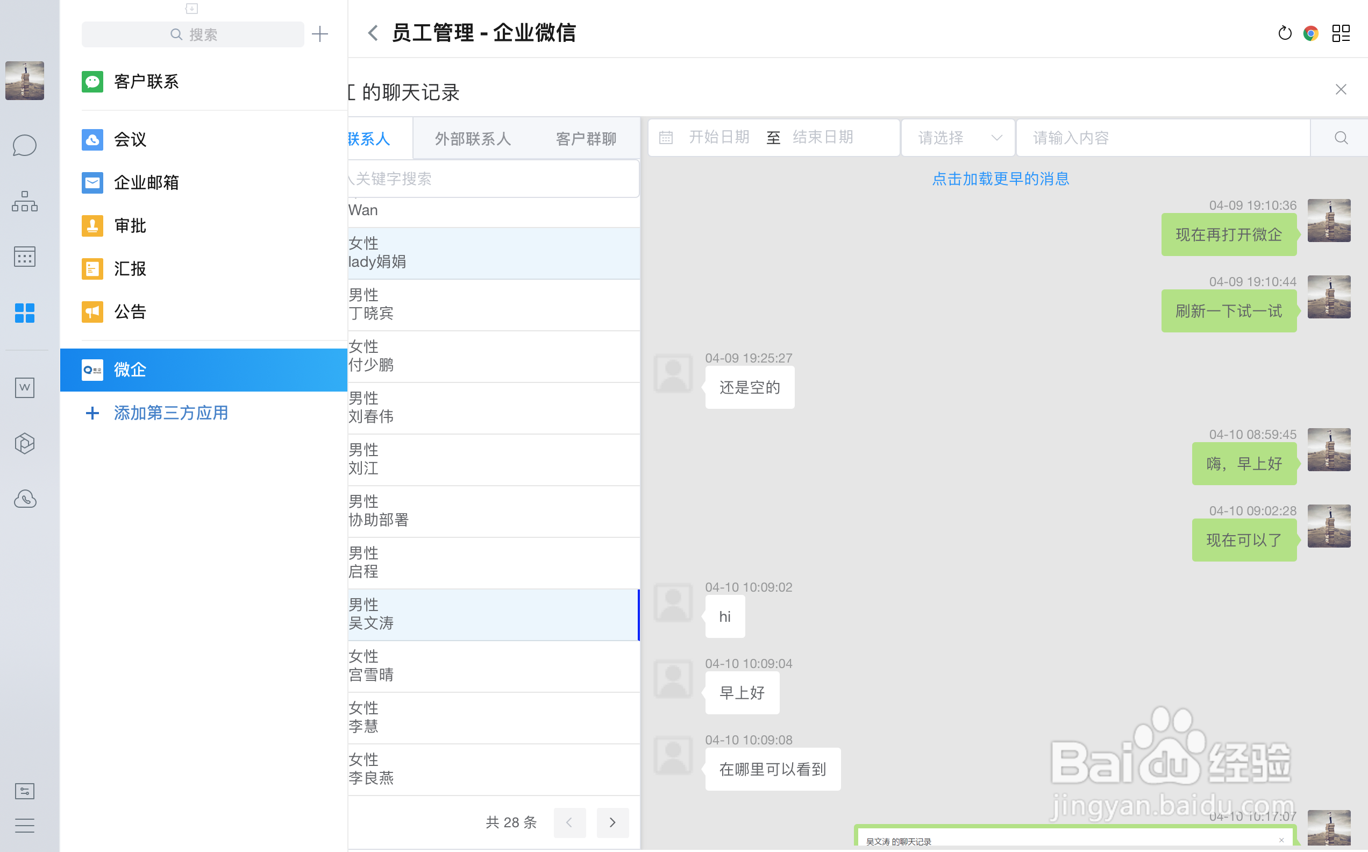The height and width of the screenshot is (852, 1368).
Task: Switch to 客户群聊 tab
Action: click(x=586, y=139)
